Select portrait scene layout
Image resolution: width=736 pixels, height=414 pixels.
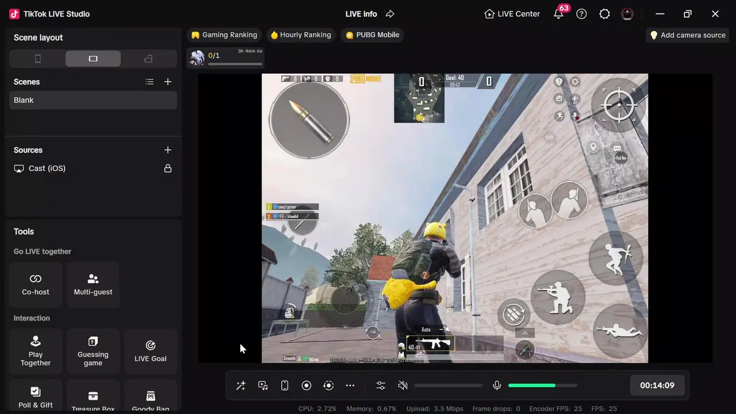(38, 59)
